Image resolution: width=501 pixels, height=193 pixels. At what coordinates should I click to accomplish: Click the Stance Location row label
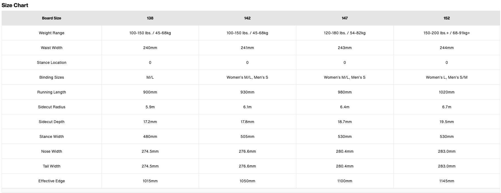pyautogui.click(x=52, y=63)
